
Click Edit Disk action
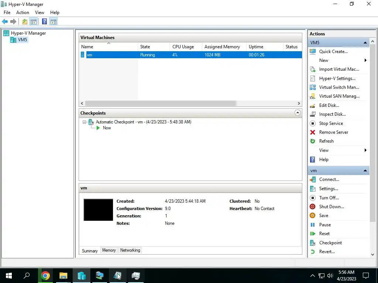pyautogui.click(x=329, y=105)
